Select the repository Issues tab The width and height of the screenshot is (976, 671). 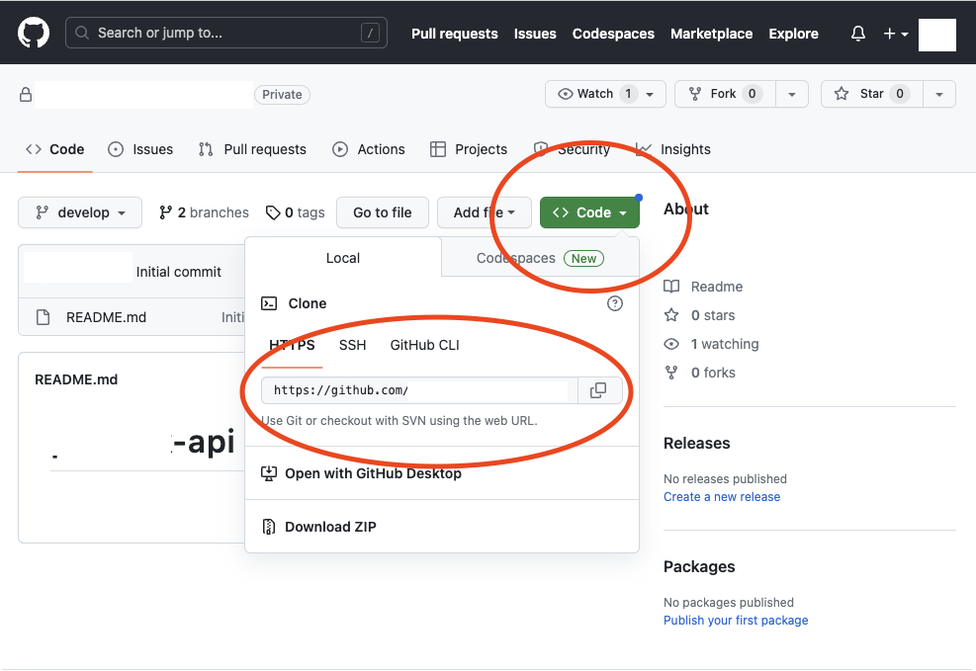[x=140, y=149]
